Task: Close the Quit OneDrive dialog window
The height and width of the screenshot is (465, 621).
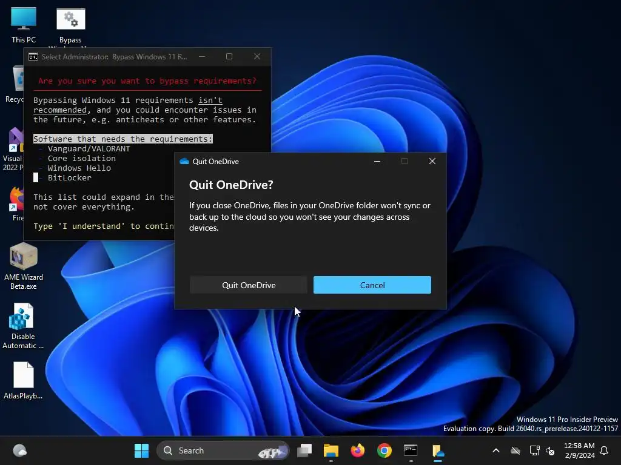Action: (432, 161)
